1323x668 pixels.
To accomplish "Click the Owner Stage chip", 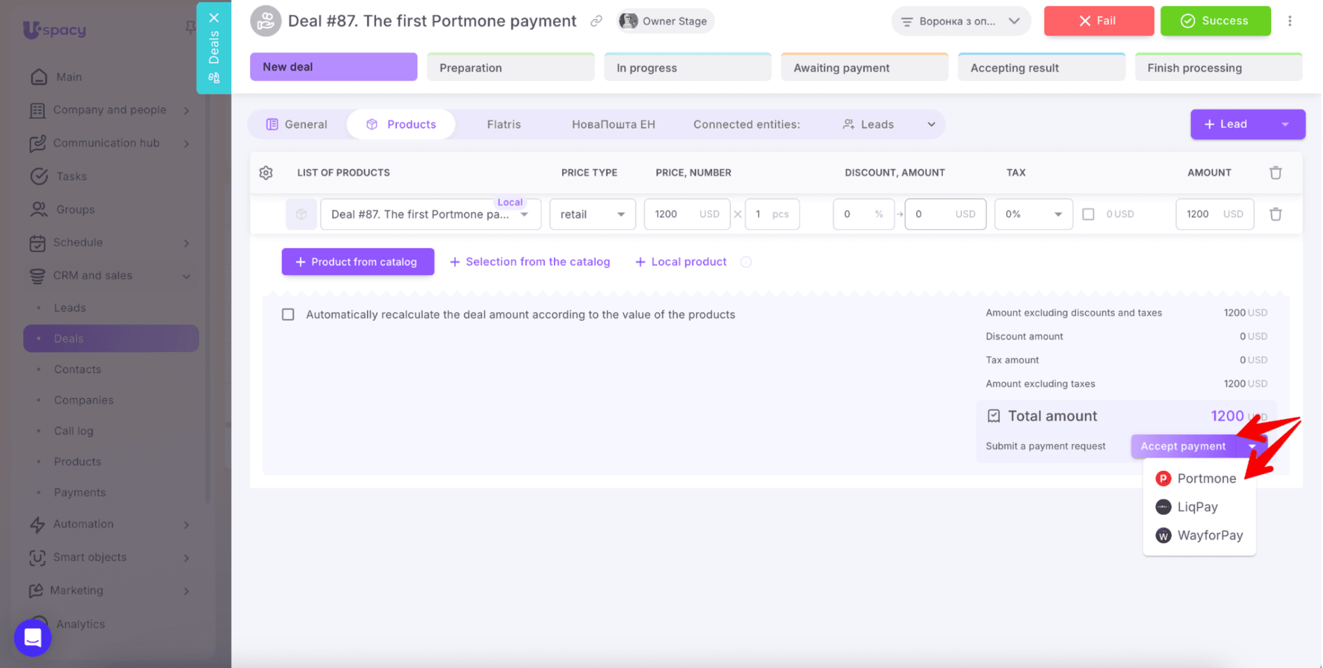I will coord(664,21).
